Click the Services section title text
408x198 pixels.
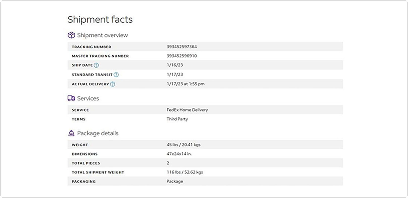click(88, 98)
